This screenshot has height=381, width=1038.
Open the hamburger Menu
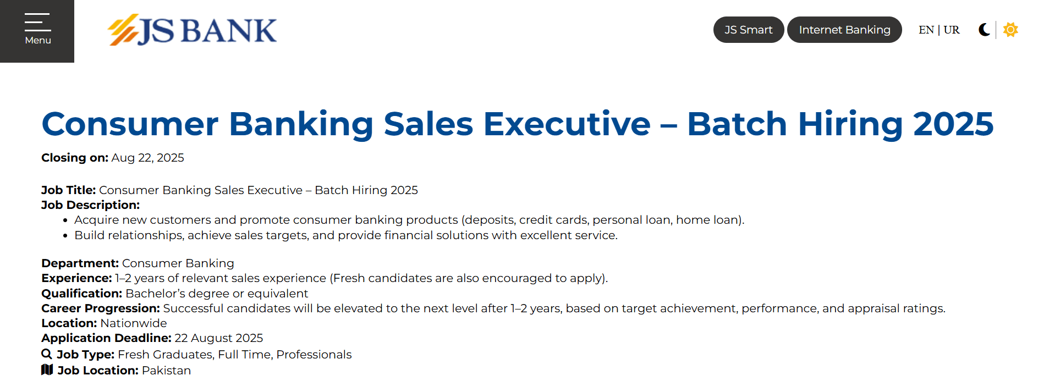click(37, 30)
